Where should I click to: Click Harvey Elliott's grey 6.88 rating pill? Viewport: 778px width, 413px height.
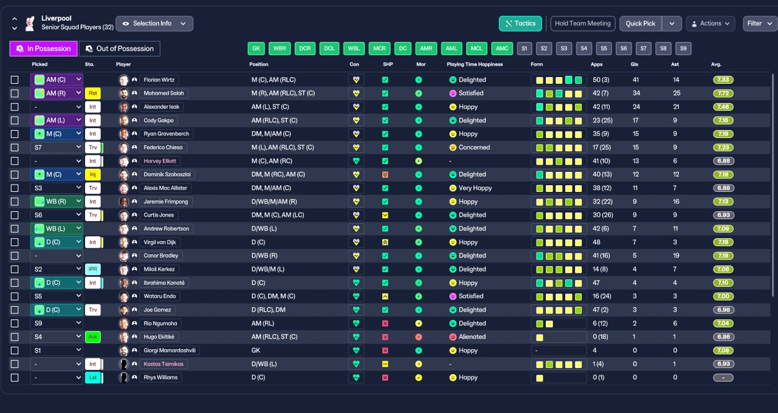[723, 161]
